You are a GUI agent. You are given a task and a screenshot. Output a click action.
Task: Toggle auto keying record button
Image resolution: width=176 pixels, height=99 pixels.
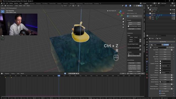point(65,73)
